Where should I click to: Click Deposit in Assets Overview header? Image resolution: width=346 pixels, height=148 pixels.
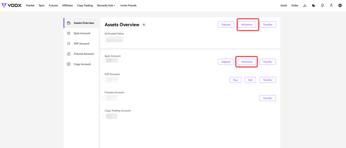(x=226, y=25)
